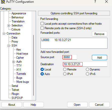Viewport: 112px width, 110px height.
Task: Choose the IPv4 radio option
Action: [65, 74]
